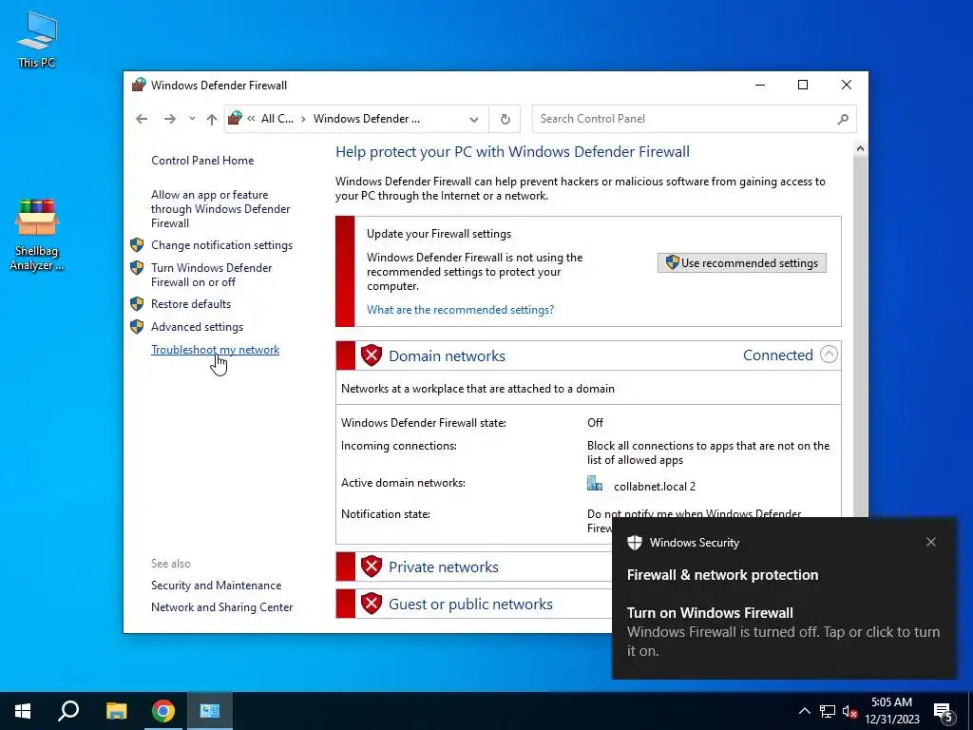Click the search magnifier icon
The height and width of the screenshot is (730, 973).
tap(843, 119)
